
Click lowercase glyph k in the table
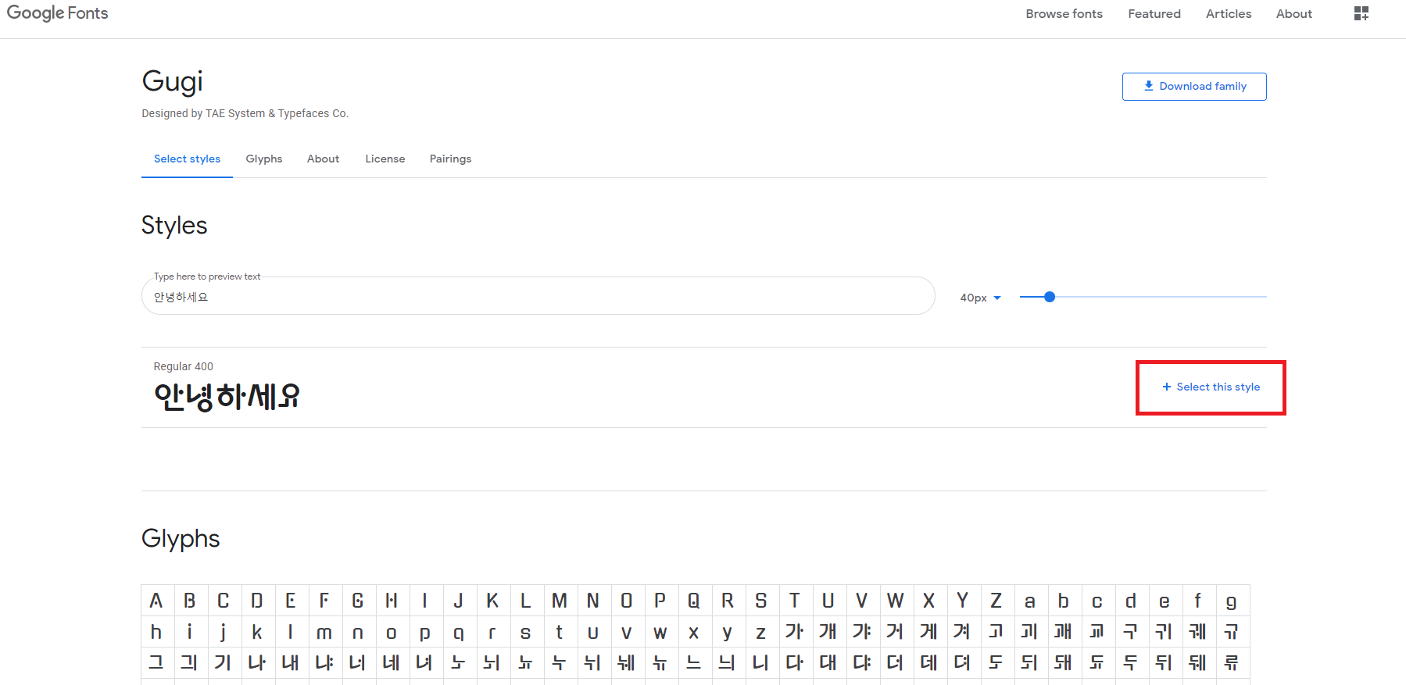tap(258, 631)
